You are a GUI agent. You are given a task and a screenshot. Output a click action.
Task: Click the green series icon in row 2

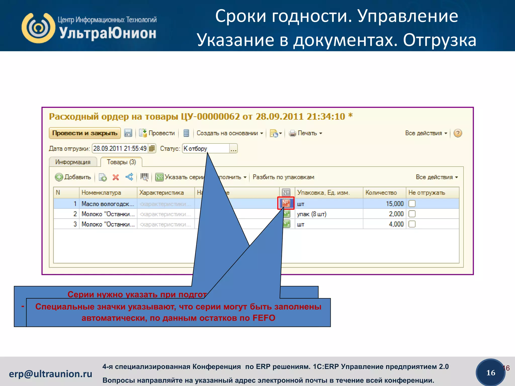pyautogui.click(x=287, y=214)
